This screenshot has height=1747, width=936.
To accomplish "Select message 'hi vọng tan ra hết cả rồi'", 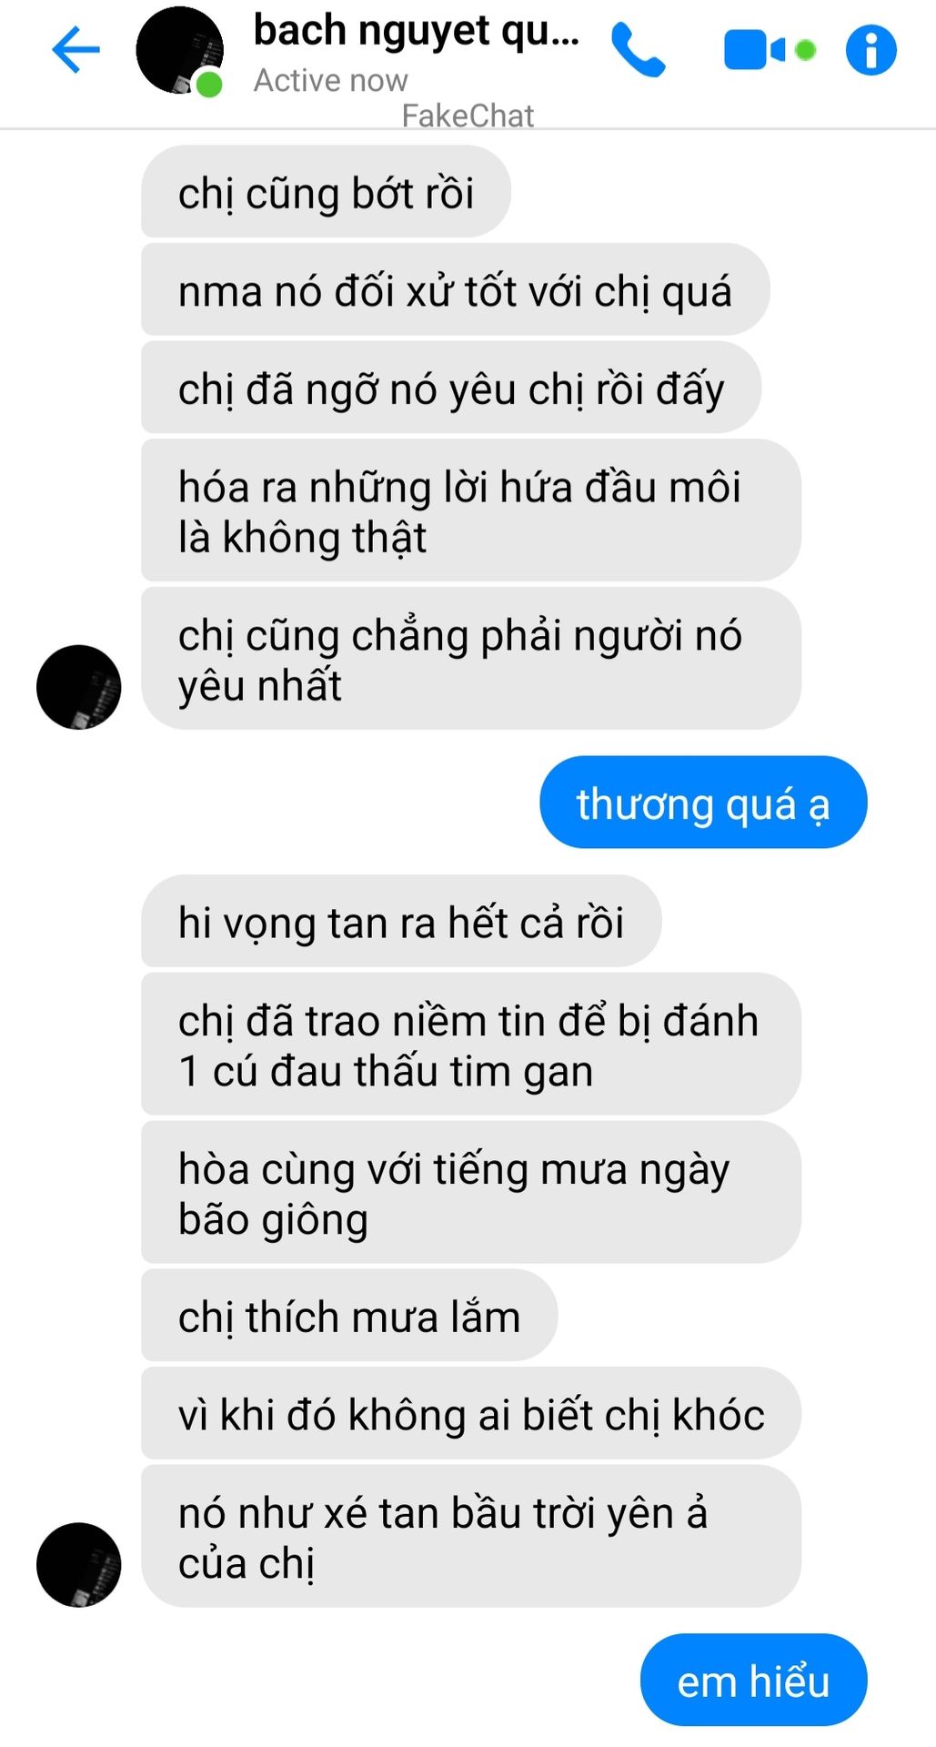I will pos(401,921).
